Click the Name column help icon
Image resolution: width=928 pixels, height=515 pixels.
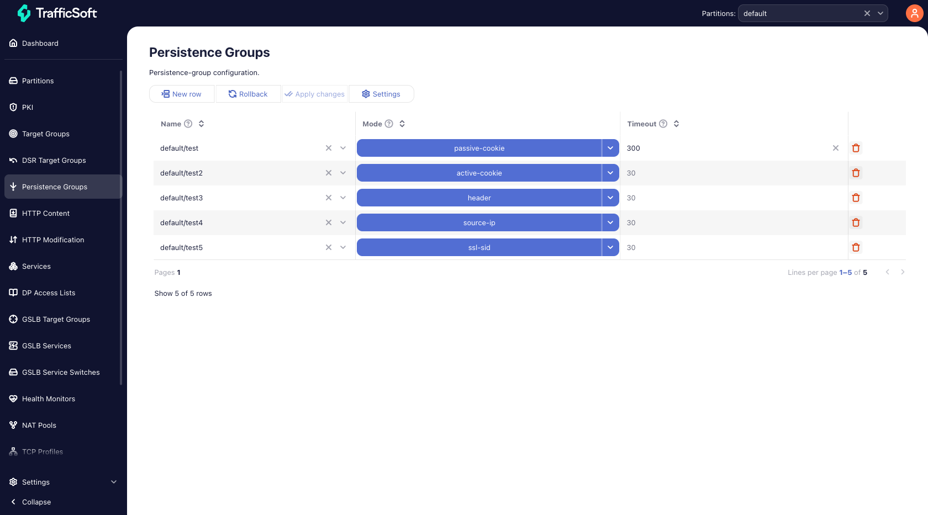(x=188, y=124)
